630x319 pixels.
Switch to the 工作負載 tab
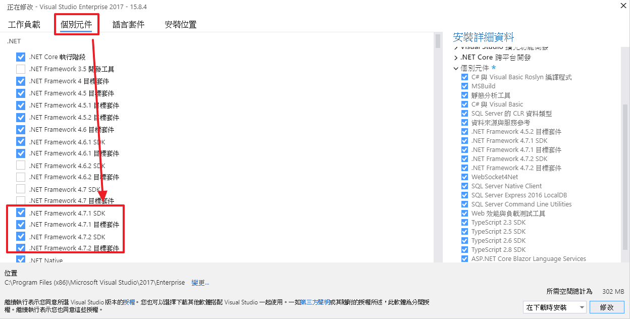pyautogui.click(x=24, y=23)
